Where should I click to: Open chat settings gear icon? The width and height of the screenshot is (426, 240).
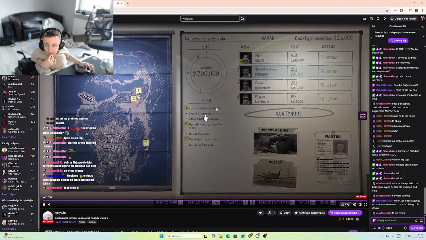[x=405, y=228]
